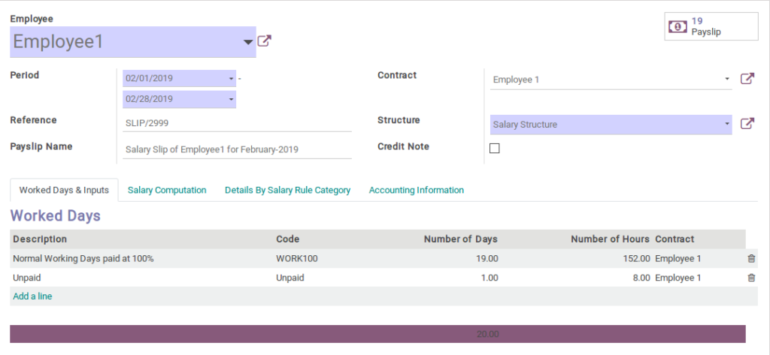Image resolution: width=770 pixels, height=355 pixels.
Task: Click the Contract column header in the table
Action: [675, 239]
